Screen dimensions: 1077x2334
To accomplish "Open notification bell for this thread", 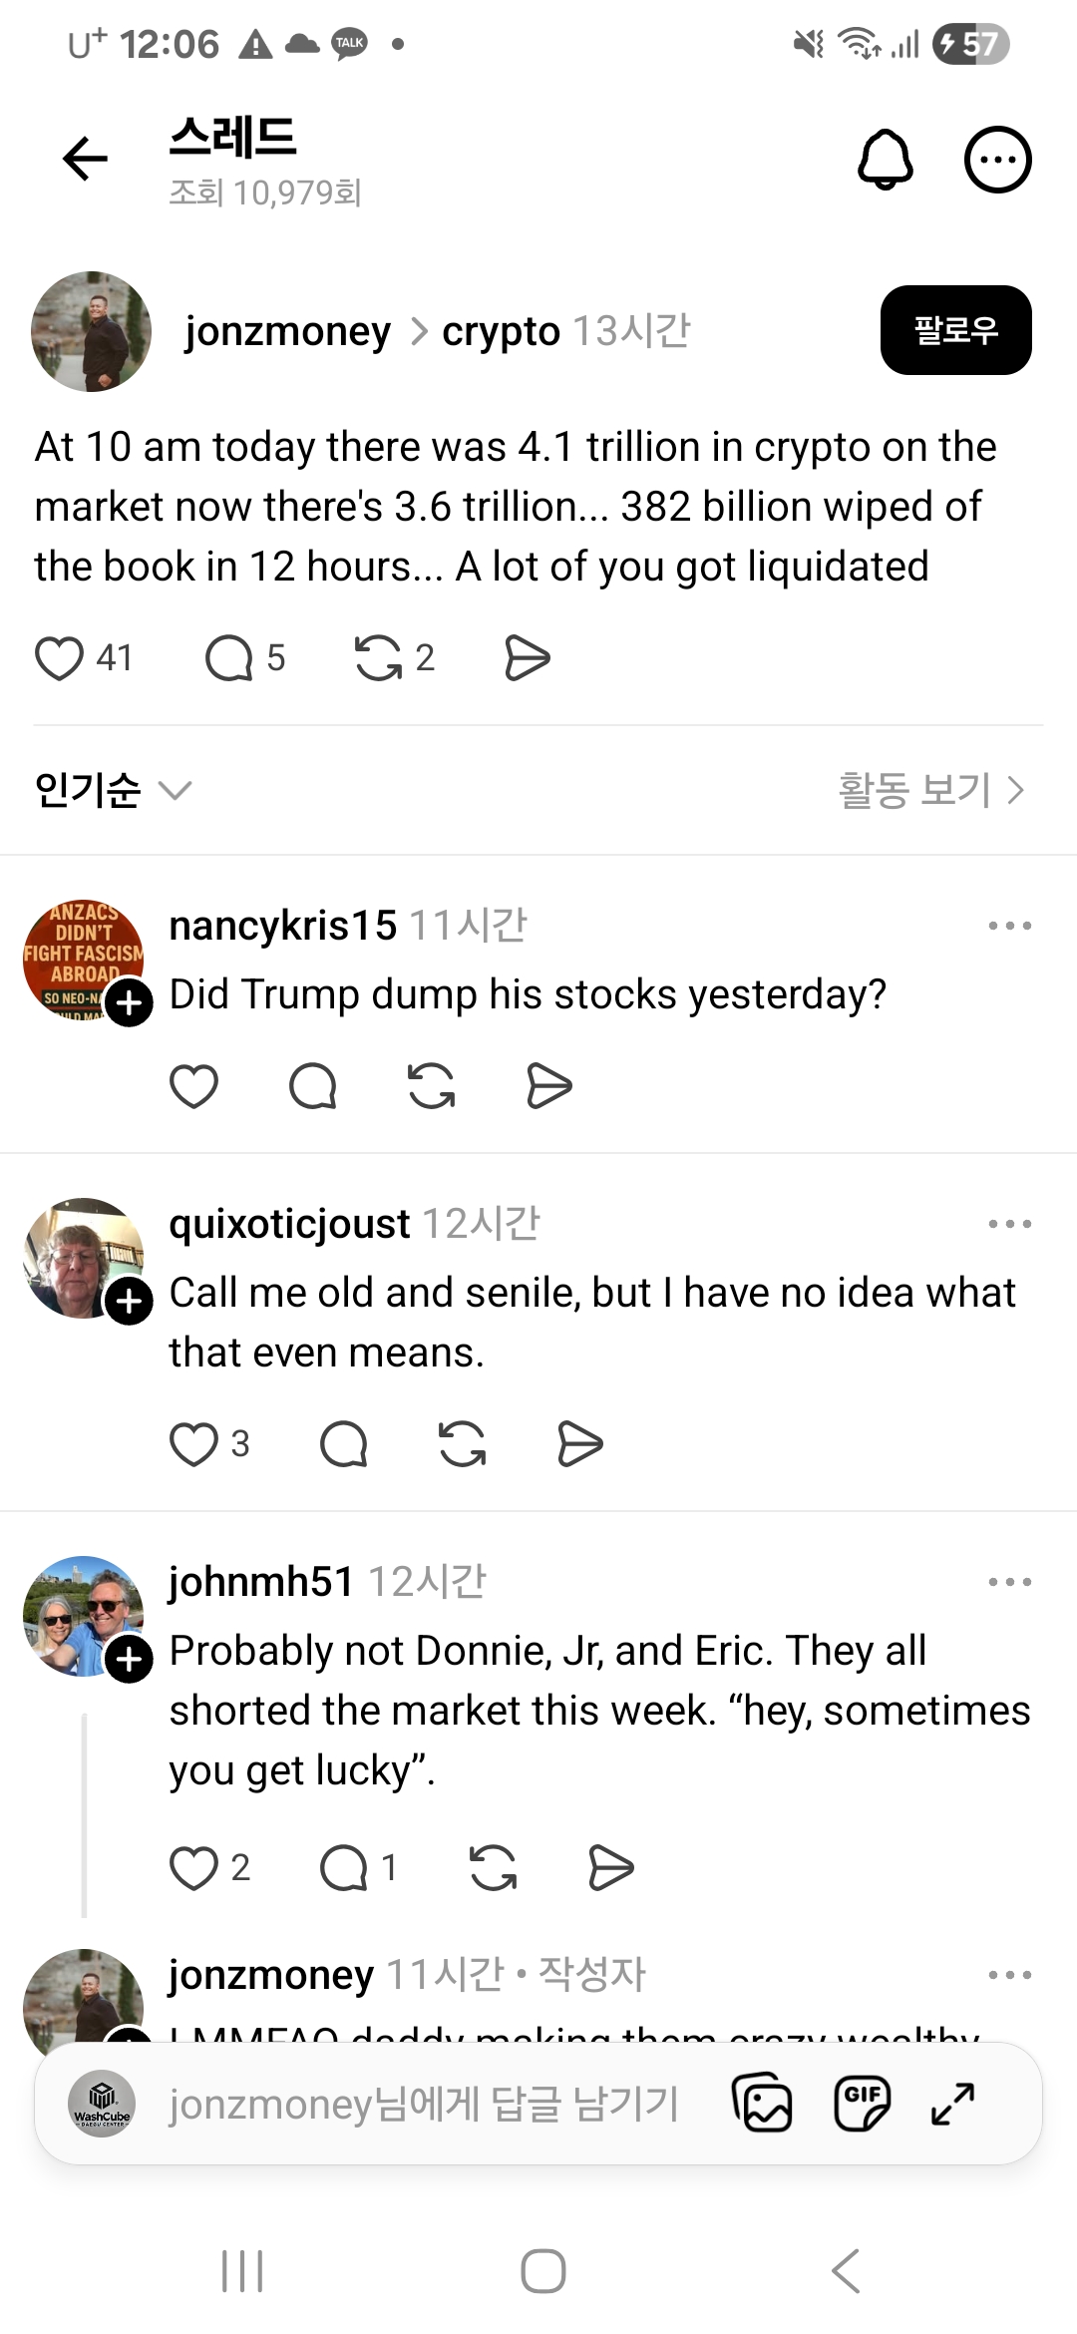I will pyautogui.click(x=885, y=159).
